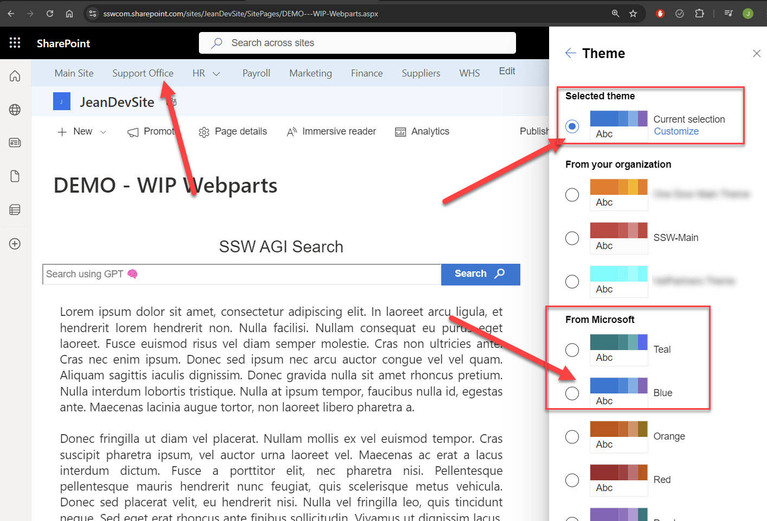Select the Teal theme radio button

click(x=572, y=350)
